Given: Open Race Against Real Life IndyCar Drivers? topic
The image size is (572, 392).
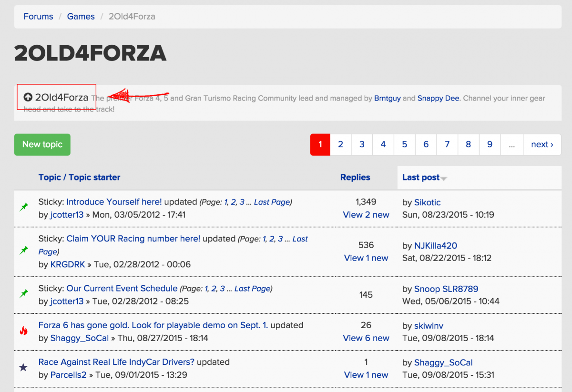Looking at the screenshot, I should (117, 362).
